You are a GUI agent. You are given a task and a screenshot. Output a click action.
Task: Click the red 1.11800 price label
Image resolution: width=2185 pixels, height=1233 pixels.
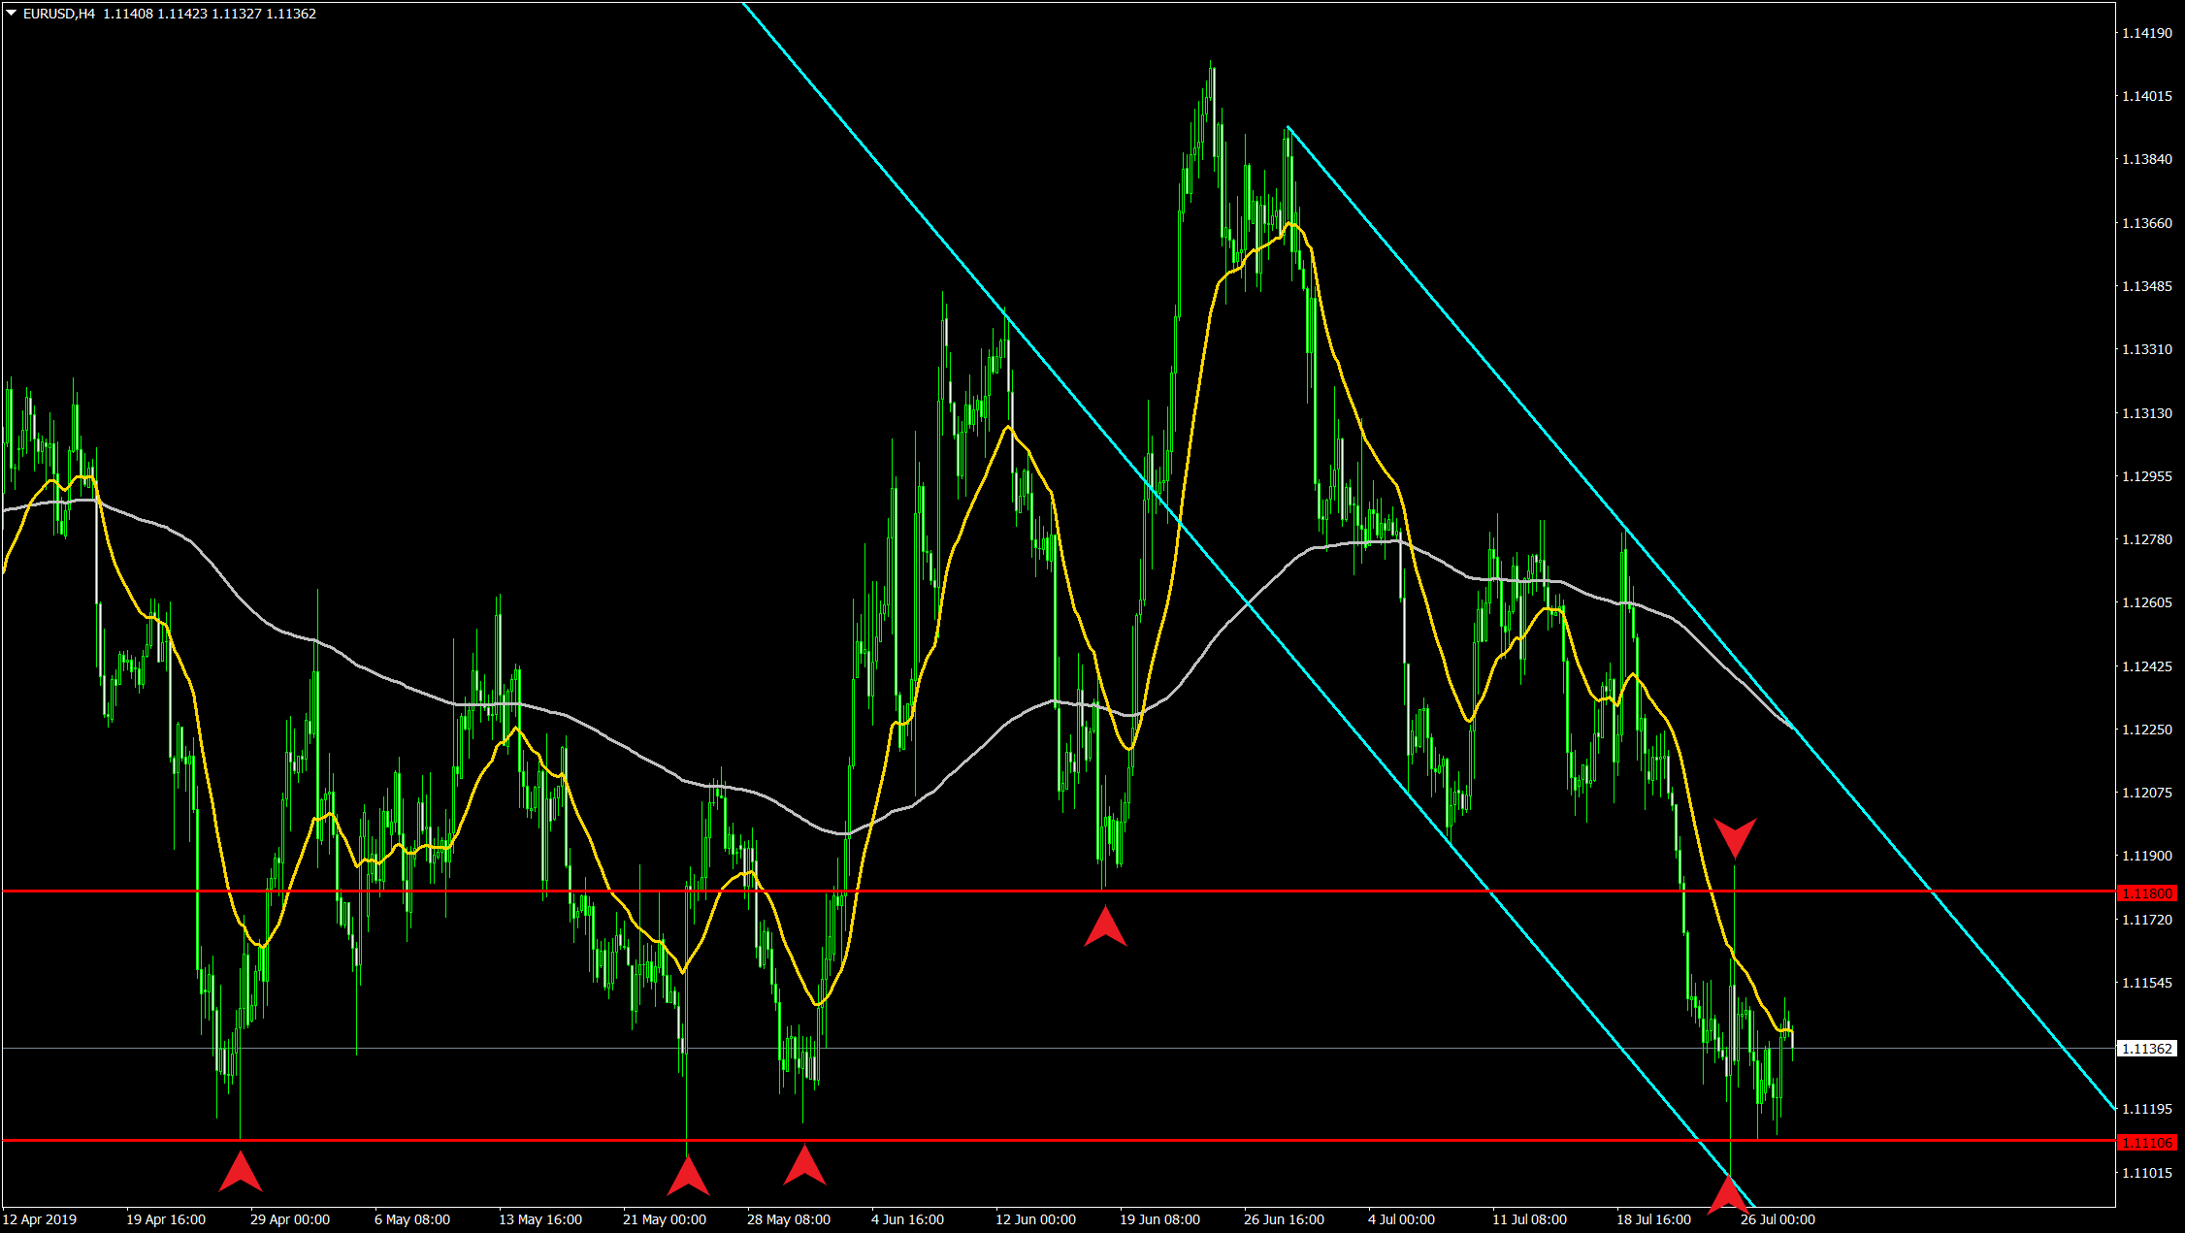tap(2146, 892)
